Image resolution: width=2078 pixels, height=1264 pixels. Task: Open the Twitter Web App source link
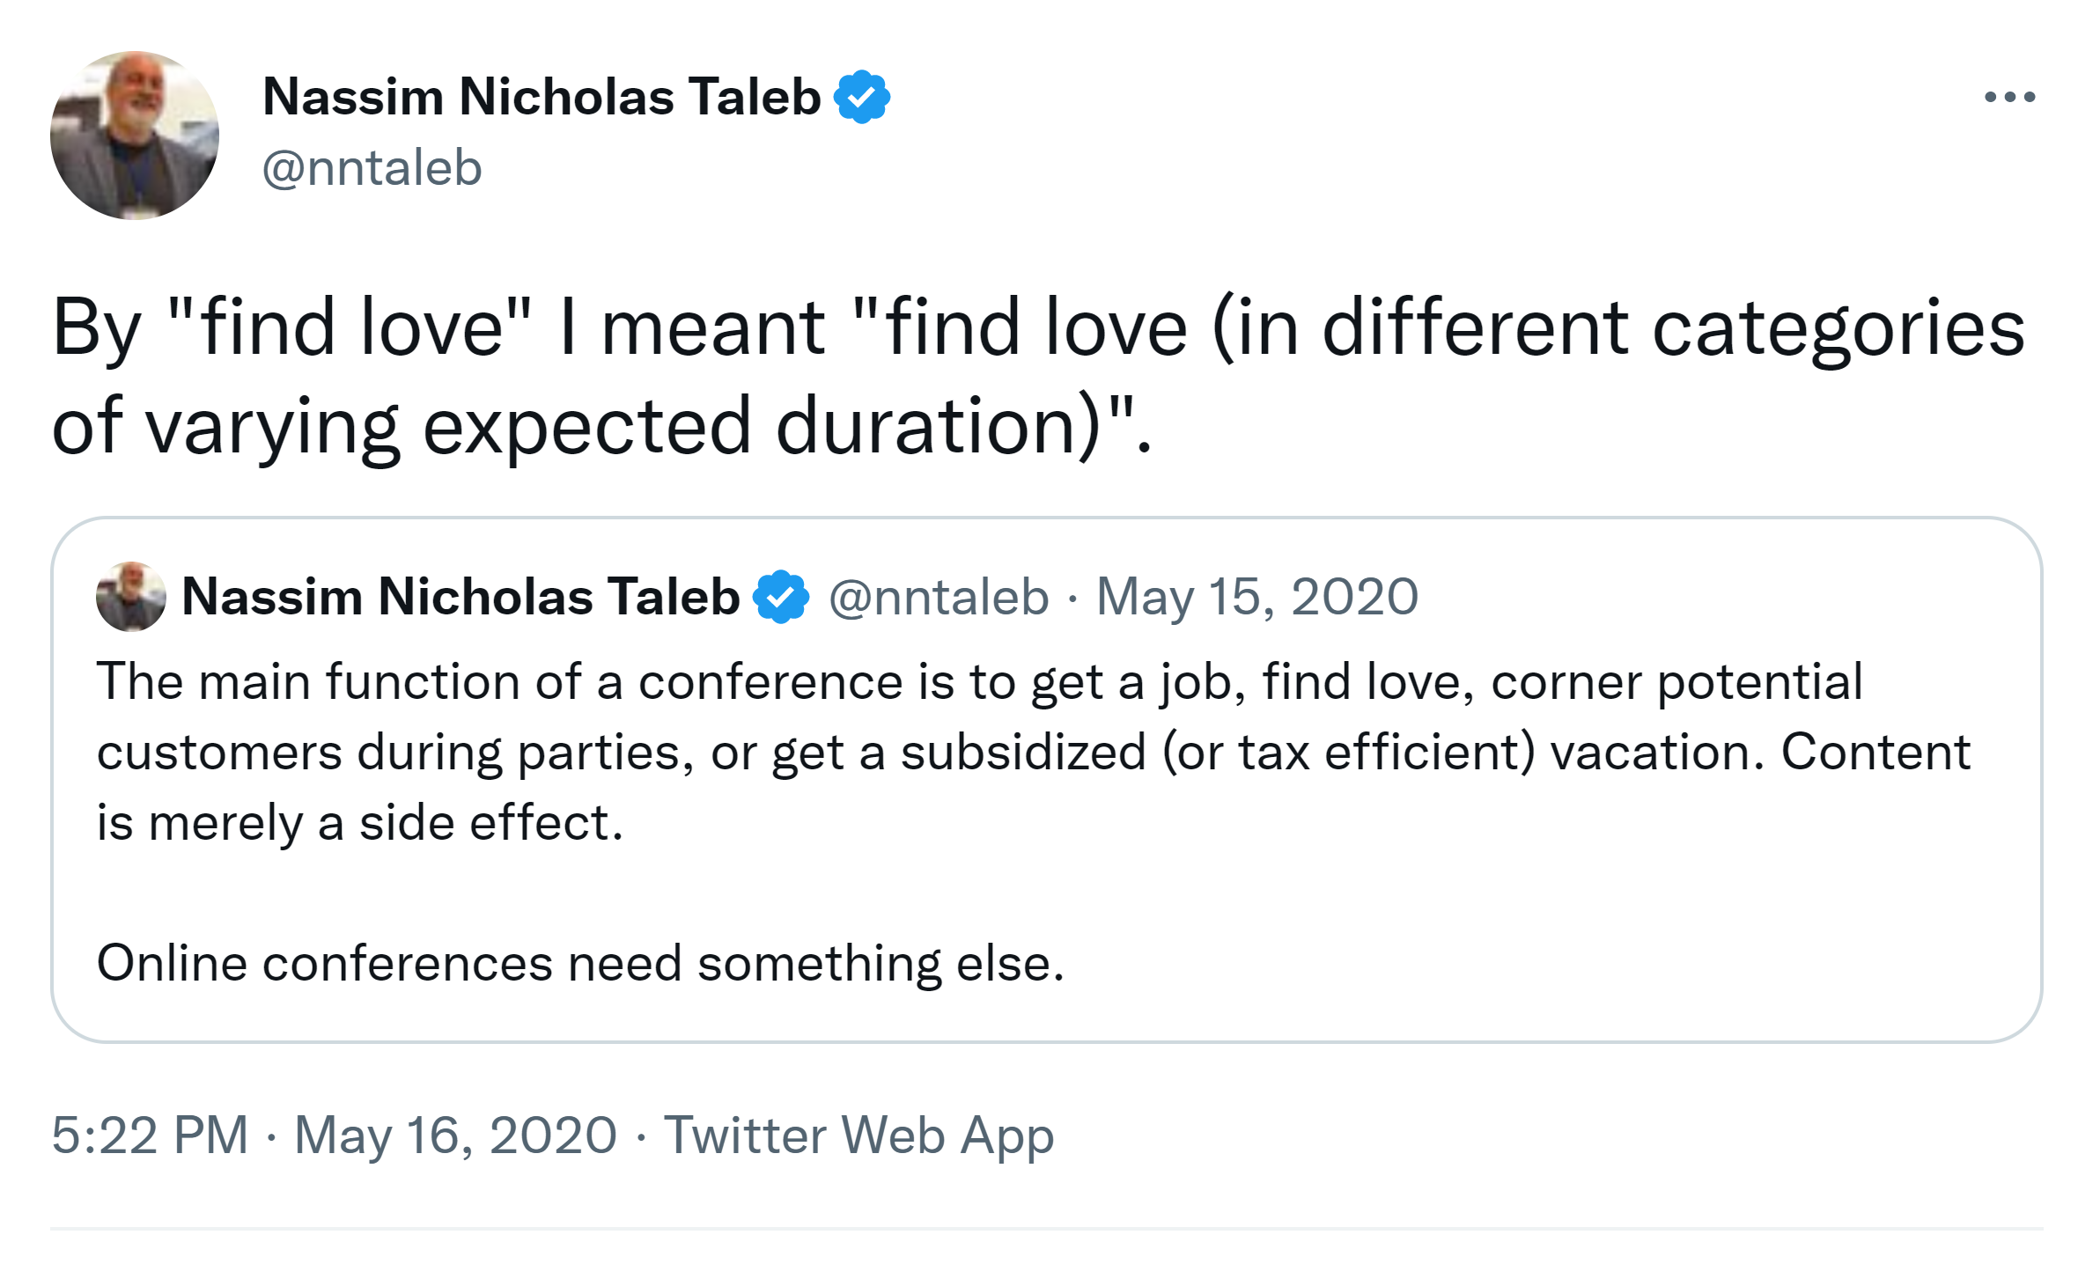(858, 1135)
